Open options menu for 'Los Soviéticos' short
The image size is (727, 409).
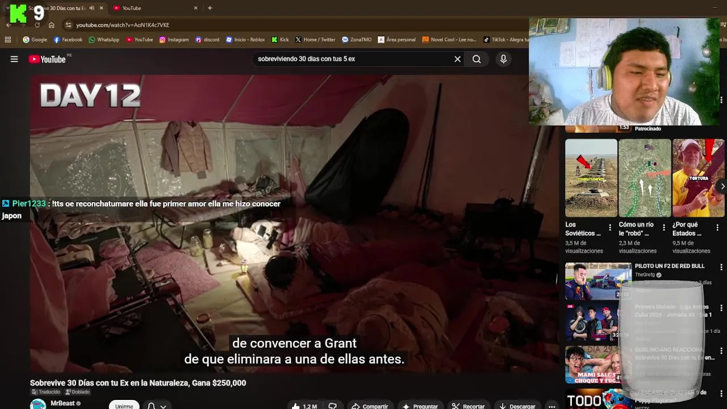pyautogui.click(x=610, y=227)
